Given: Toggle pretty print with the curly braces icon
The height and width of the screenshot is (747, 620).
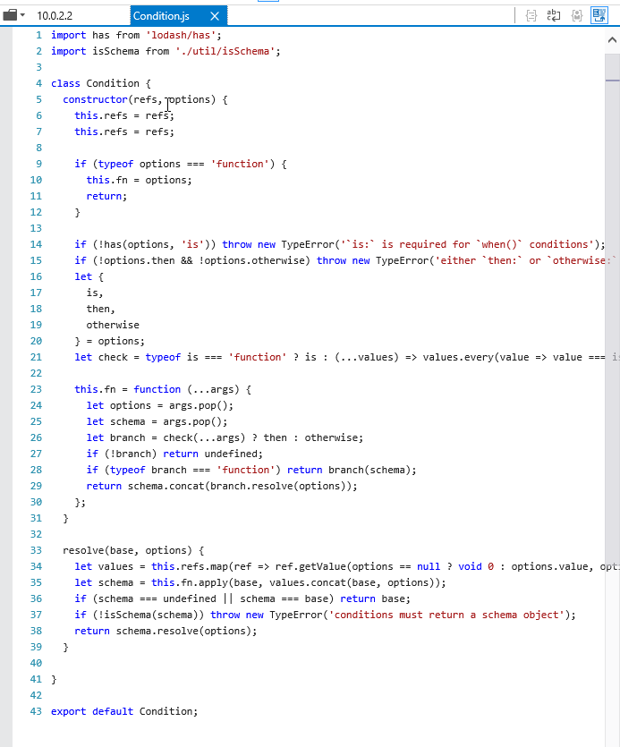Looking at the screenshot, I should click(x=531, y=16).
